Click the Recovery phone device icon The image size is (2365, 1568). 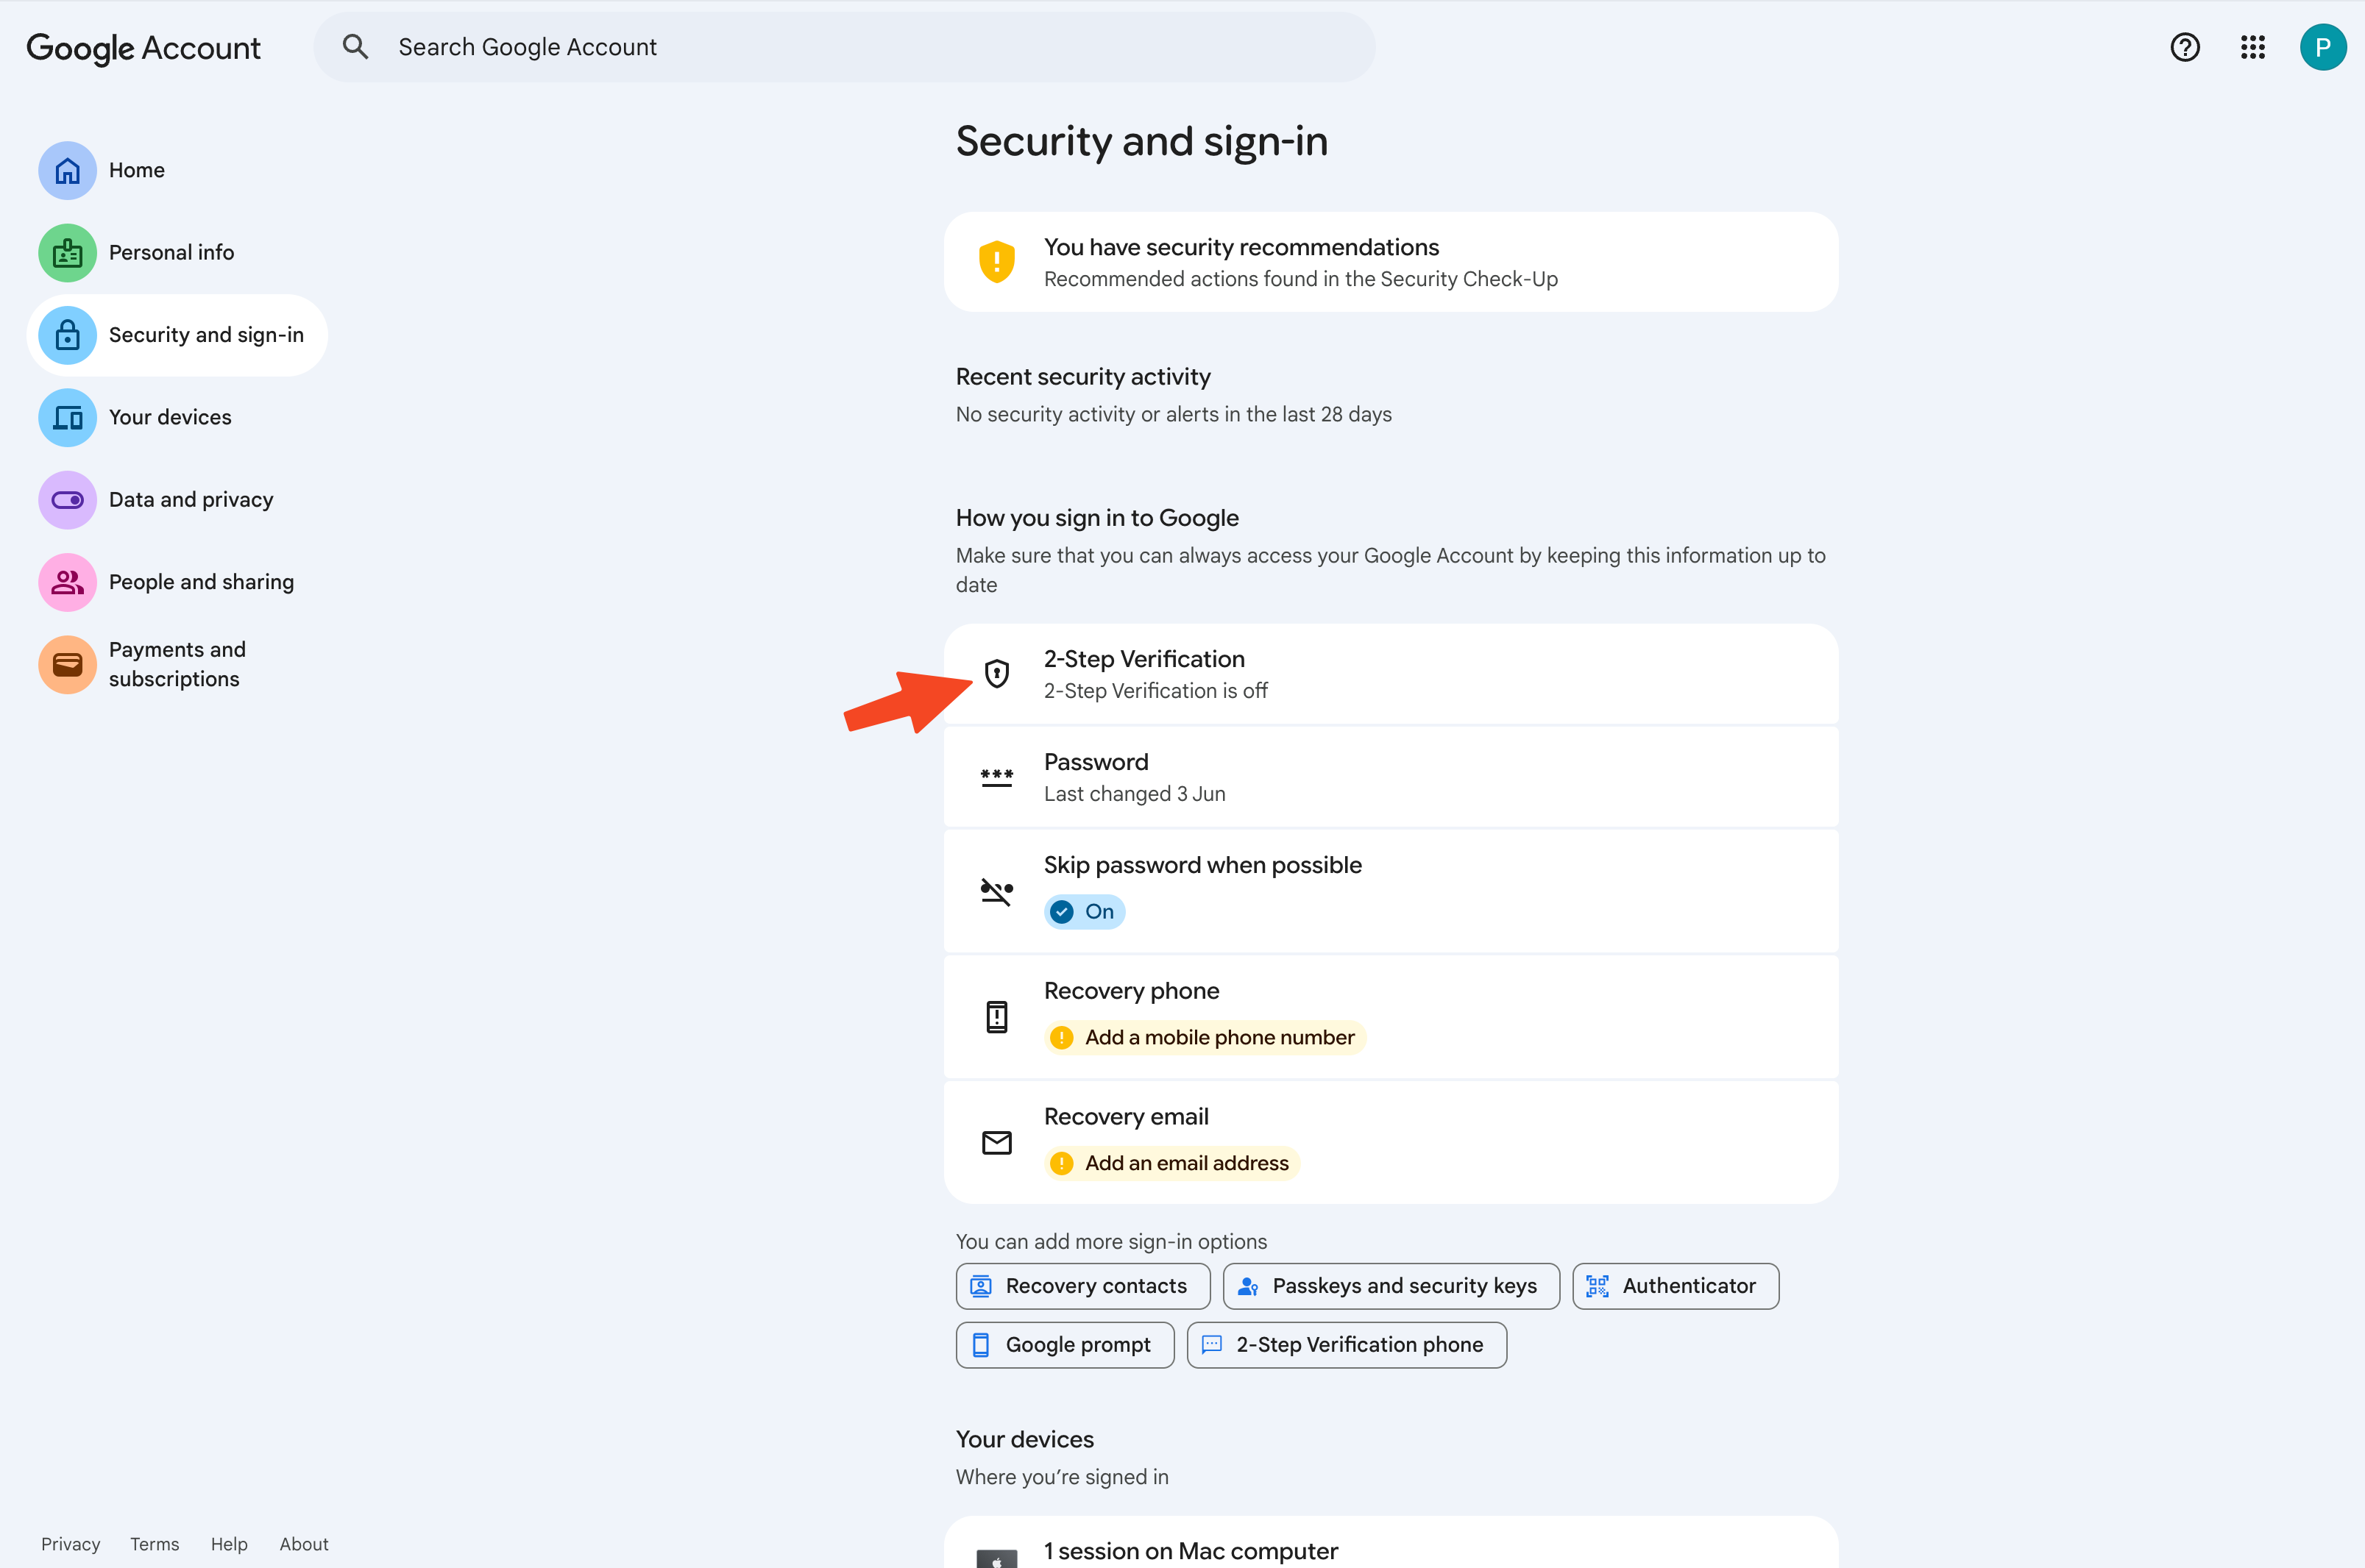(996, 1016)
